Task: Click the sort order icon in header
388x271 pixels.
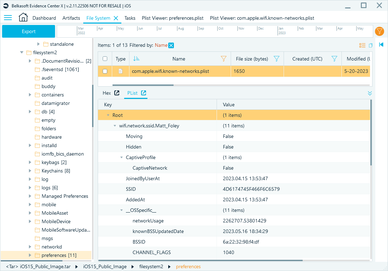Action: point(136,58)
